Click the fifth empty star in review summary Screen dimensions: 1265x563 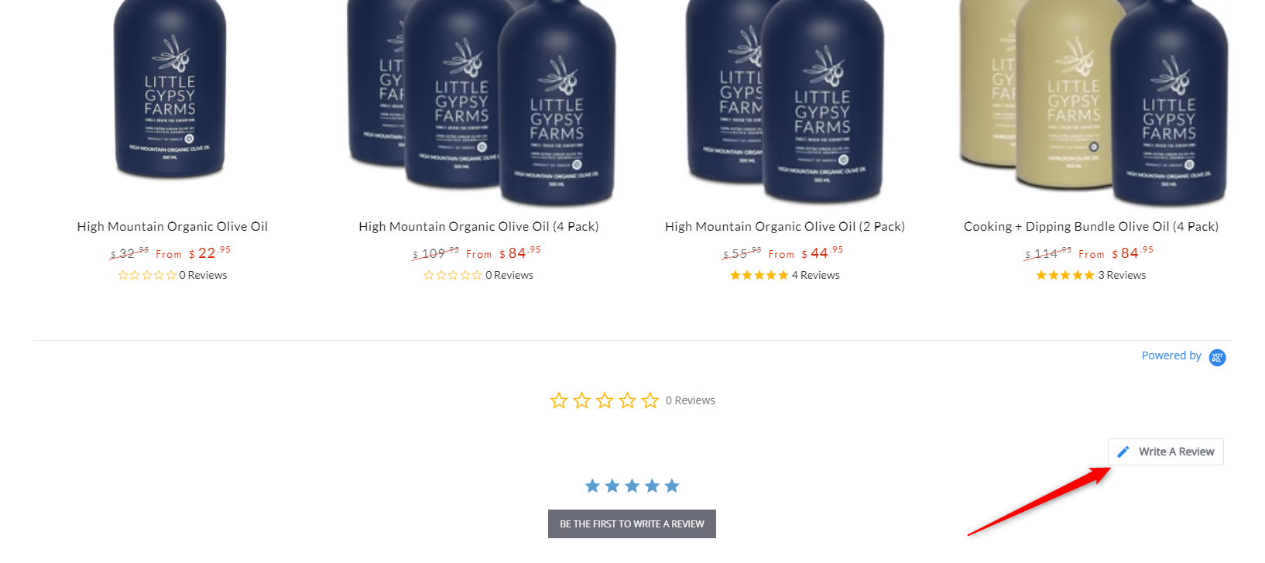coord(650,400)
